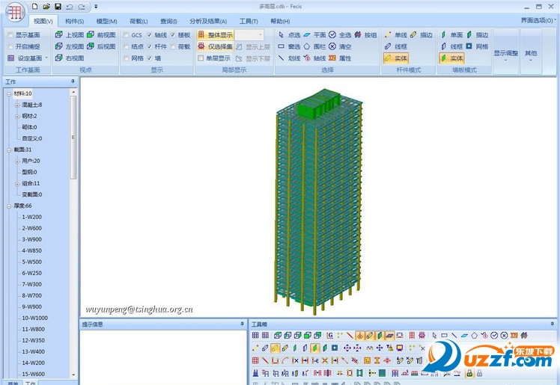The image size is (560, 385).
Task: Set member mode to 单线
Action: pyautogui.click(x=395, y=34)
